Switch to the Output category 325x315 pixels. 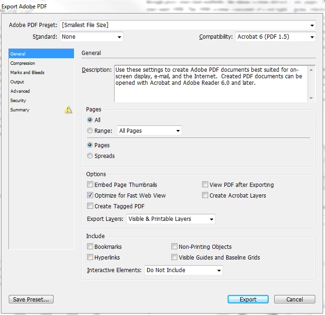[41, 82]
